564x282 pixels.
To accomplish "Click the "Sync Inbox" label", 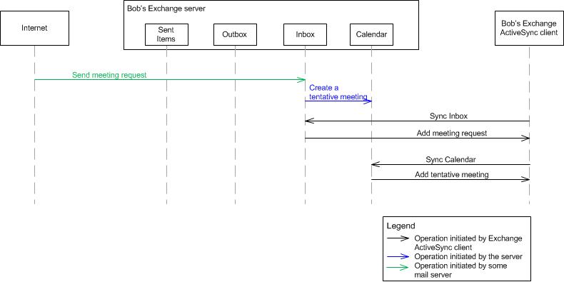I will point(448,116).
